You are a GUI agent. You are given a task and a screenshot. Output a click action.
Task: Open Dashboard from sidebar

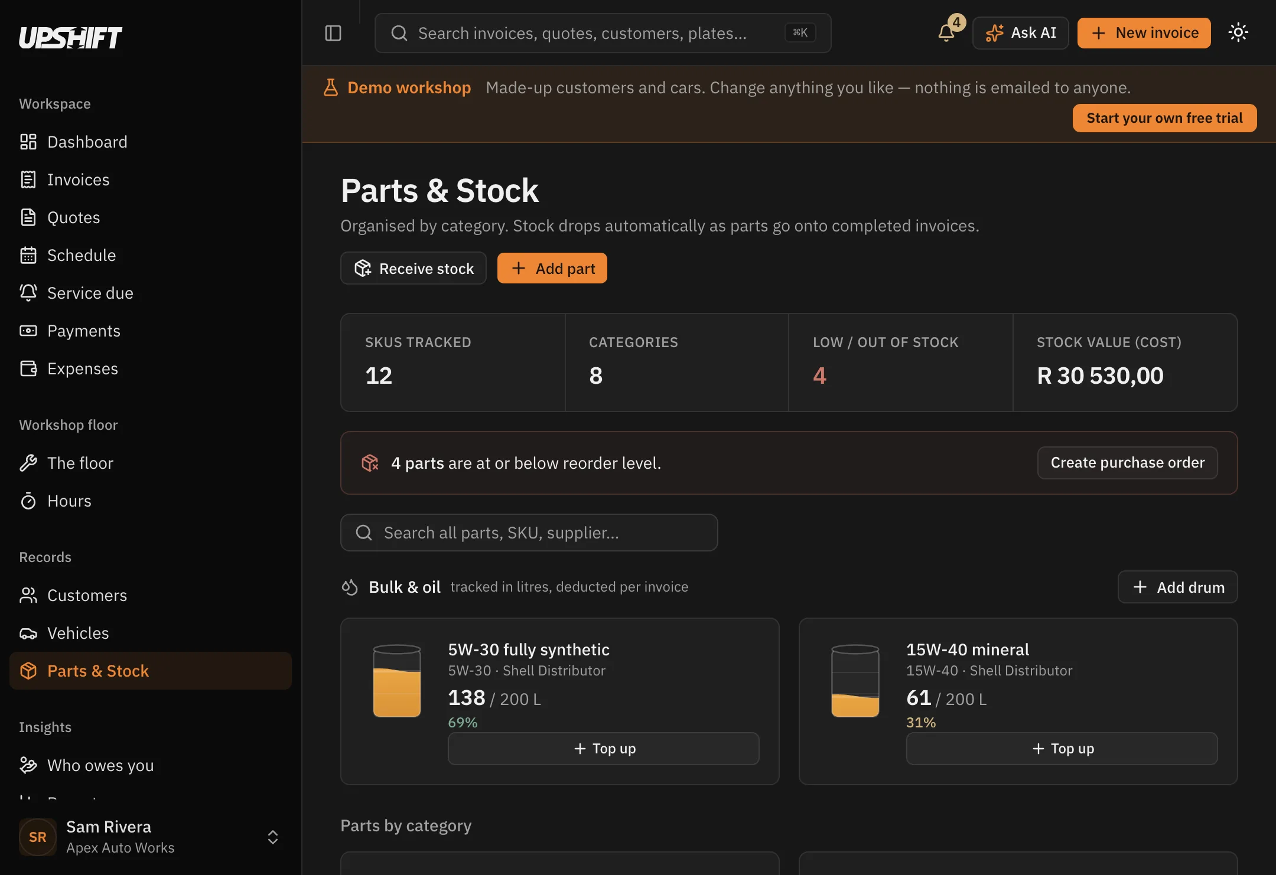[x=151, y=142]
